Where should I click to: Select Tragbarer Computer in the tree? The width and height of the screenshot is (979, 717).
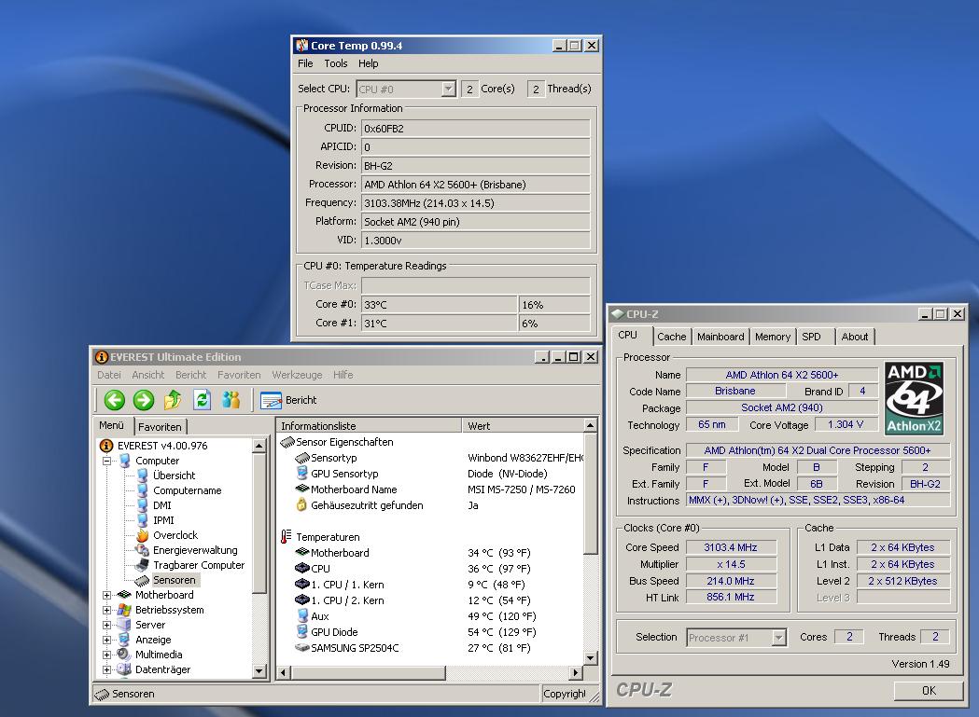[x=198, y=565]
